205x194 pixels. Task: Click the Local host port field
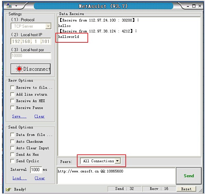(x=31, y=56)
